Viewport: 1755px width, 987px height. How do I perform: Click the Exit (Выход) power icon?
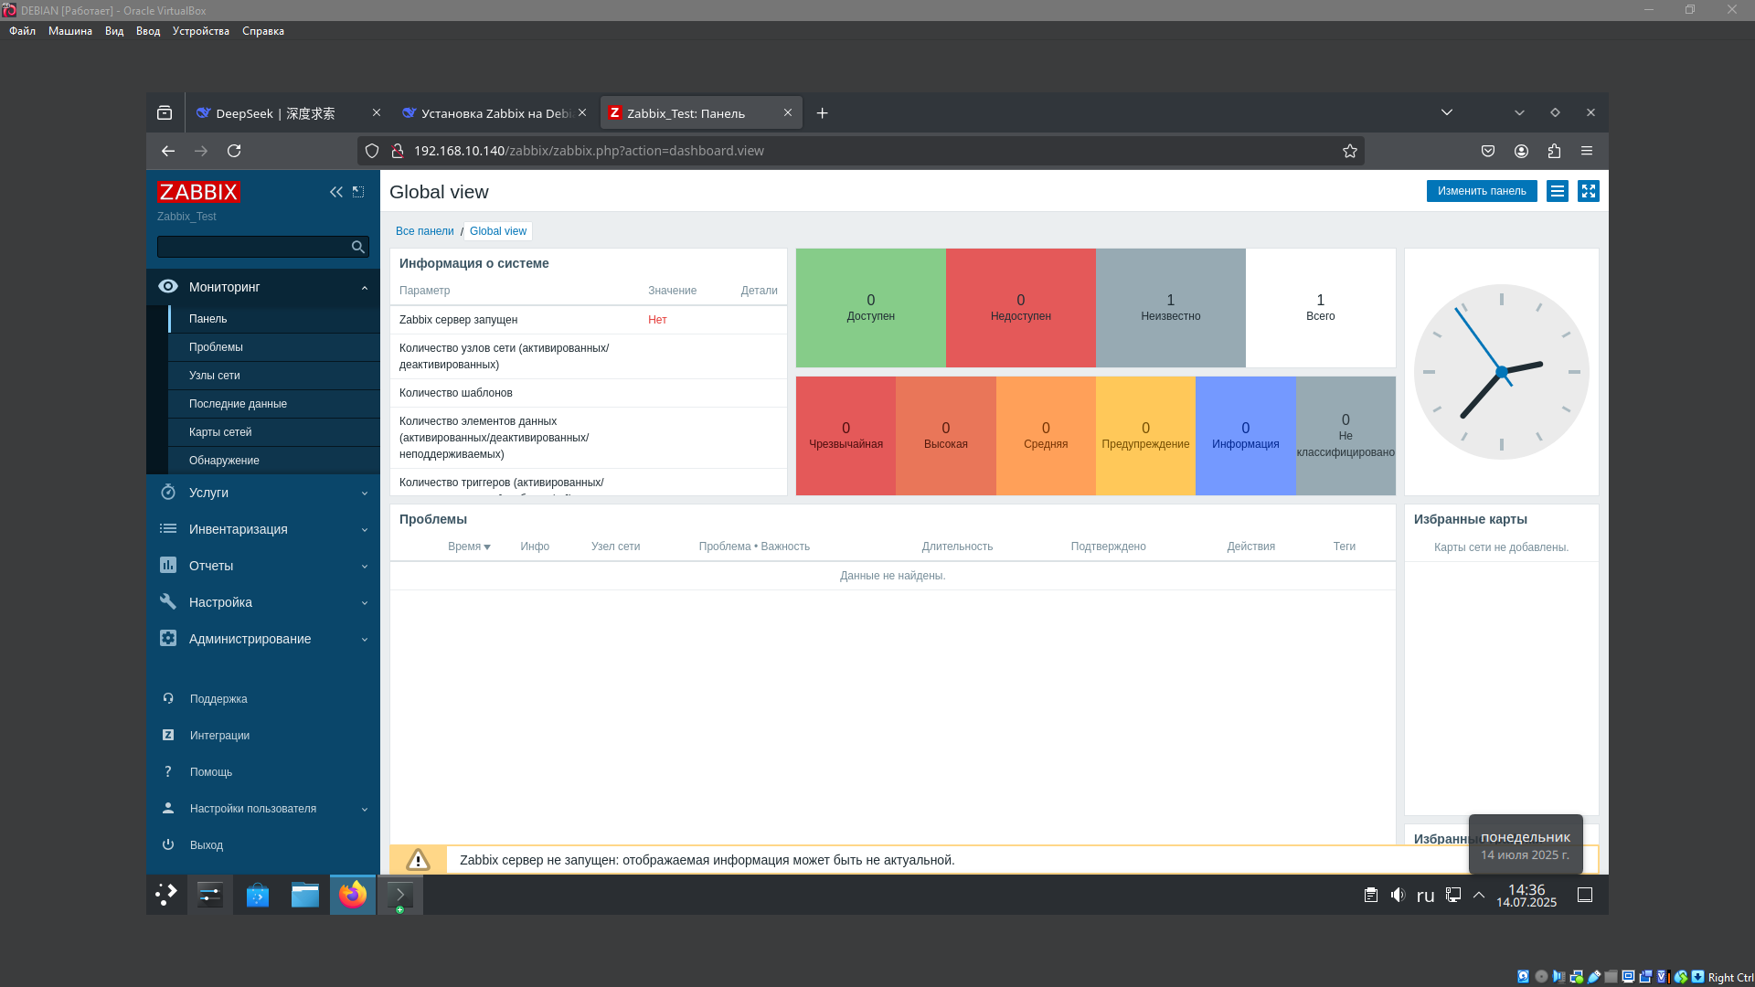[168, 845]
